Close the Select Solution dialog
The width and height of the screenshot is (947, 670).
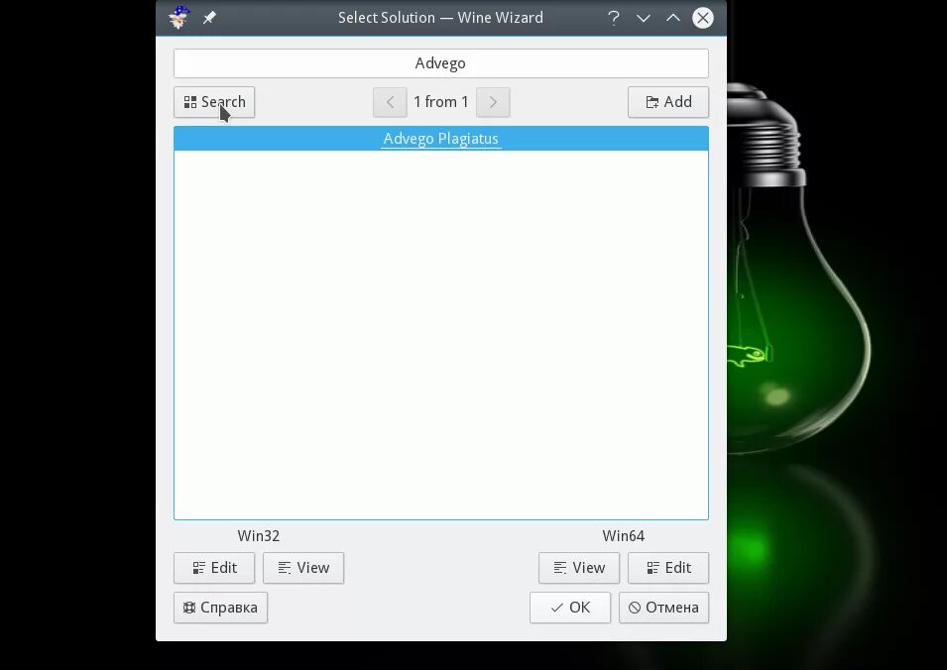702,18
